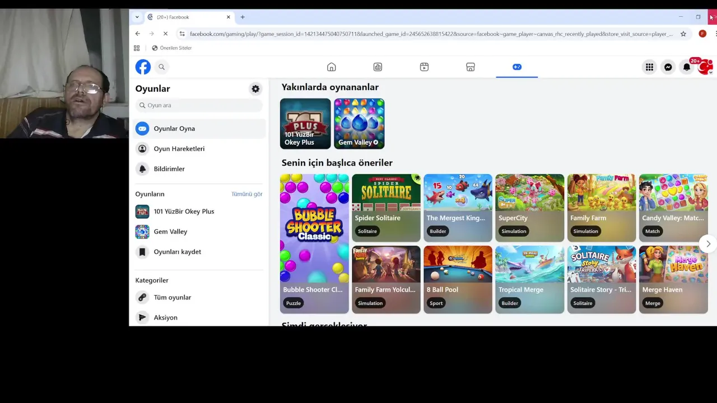Select the Gaming controller tab icon
Viewport: 717px width, 403px height.
coord(517,67)
